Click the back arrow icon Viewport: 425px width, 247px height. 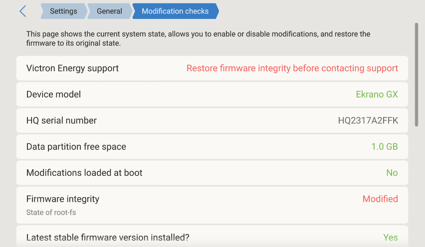22,11
